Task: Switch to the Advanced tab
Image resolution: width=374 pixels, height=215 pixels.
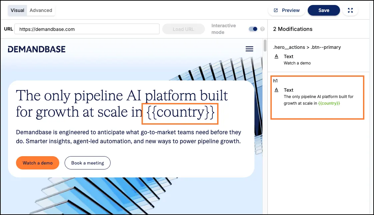Action: [x=41, y=10]
